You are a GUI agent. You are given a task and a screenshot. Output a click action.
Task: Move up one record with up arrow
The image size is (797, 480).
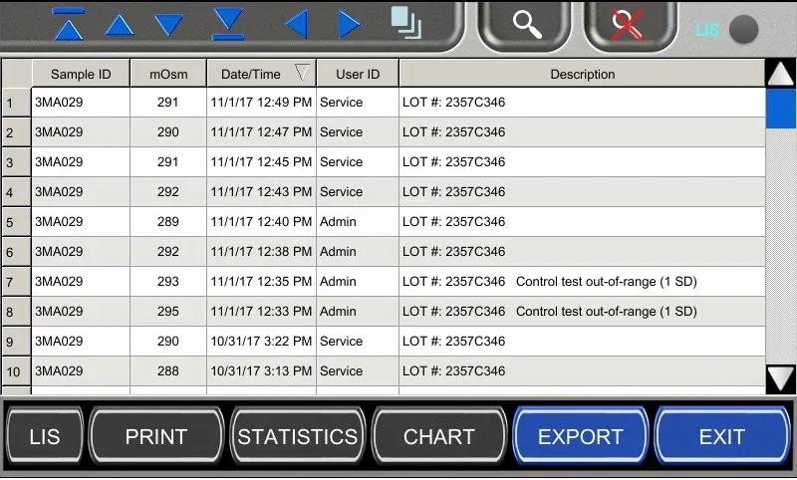(x=120, y=25)
